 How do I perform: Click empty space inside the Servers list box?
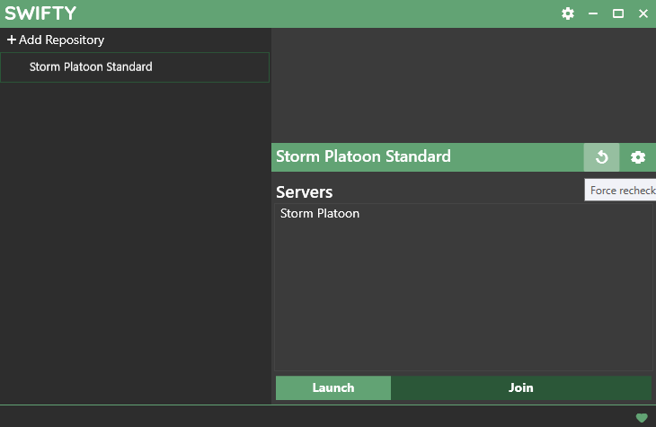click(x=463, y=297)
